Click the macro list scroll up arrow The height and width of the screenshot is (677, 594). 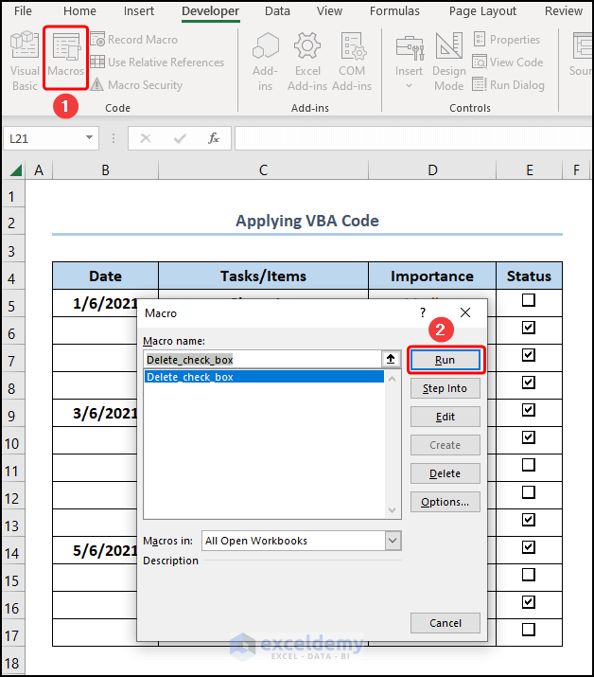click(x=393, y=379)
